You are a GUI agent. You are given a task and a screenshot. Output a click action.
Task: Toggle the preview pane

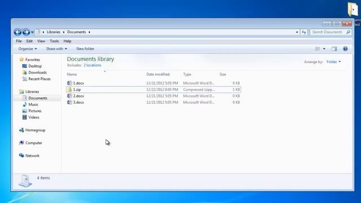point(334,49)
